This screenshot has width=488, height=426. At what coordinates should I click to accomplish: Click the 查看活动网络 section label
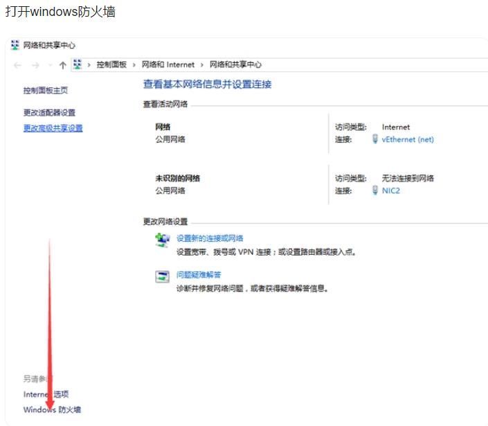point(165,104)
